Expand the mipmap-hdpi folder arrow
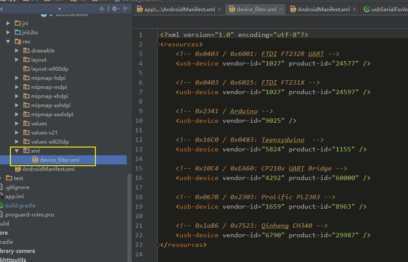This screenshot has width=408, height=262. (16, 78)
